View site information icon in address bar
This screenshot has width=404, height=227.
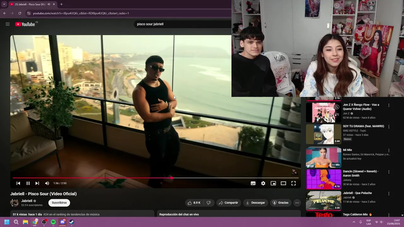coord(29,13)
